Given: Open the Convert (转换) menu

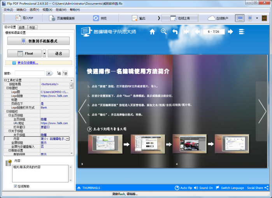Looking at the screenshot, I should click(21, 10).
